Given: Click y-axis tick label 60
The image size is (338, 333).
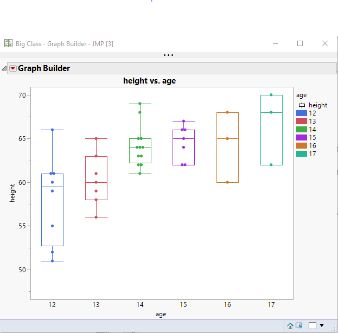Looking at the screenshot, I should point(22,183).
